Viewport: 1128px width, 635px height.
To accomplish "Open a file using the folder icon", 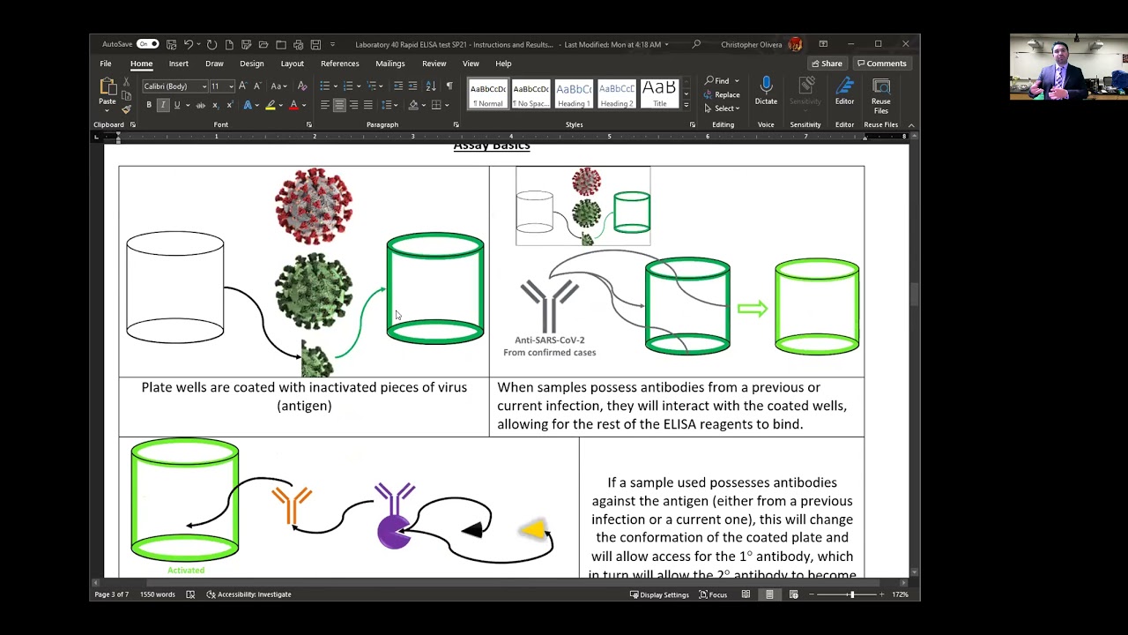I will [x=263, y=44].
